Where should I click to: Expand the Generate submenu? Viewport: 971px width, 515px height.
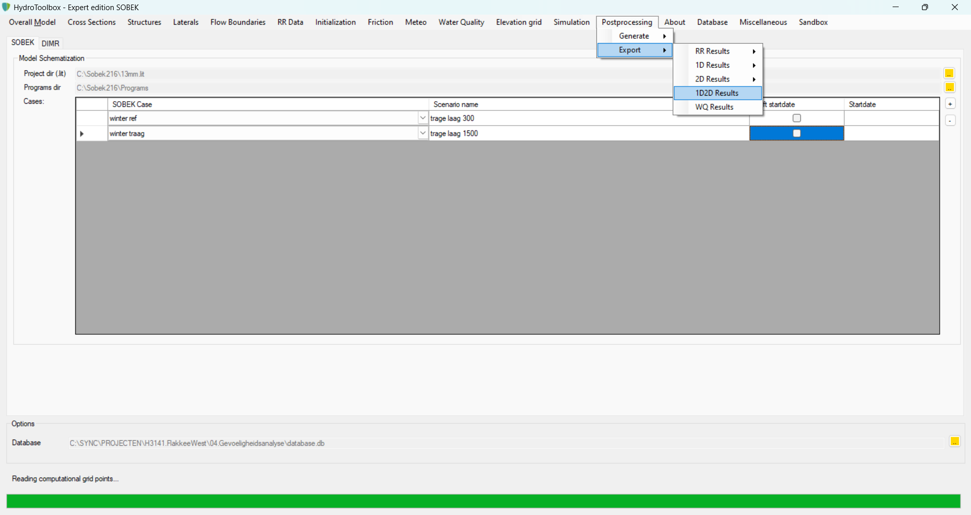pyautogui.click(x=635, y=36)
